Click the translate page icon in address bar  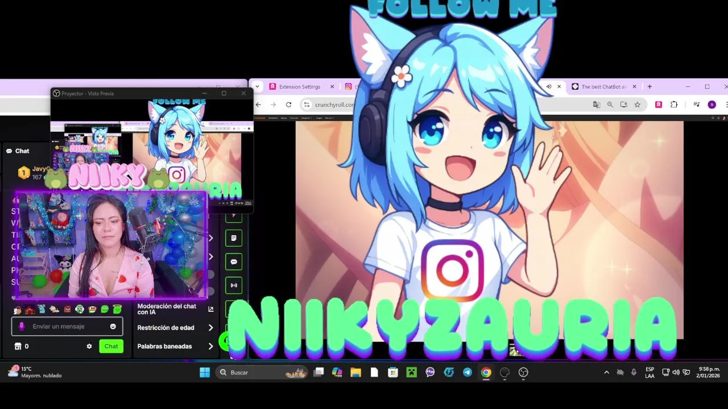pos(596,105)
